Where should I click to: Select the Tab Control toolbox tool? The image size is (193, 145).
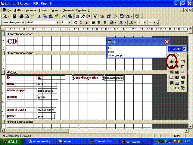[x=177, y=83]
